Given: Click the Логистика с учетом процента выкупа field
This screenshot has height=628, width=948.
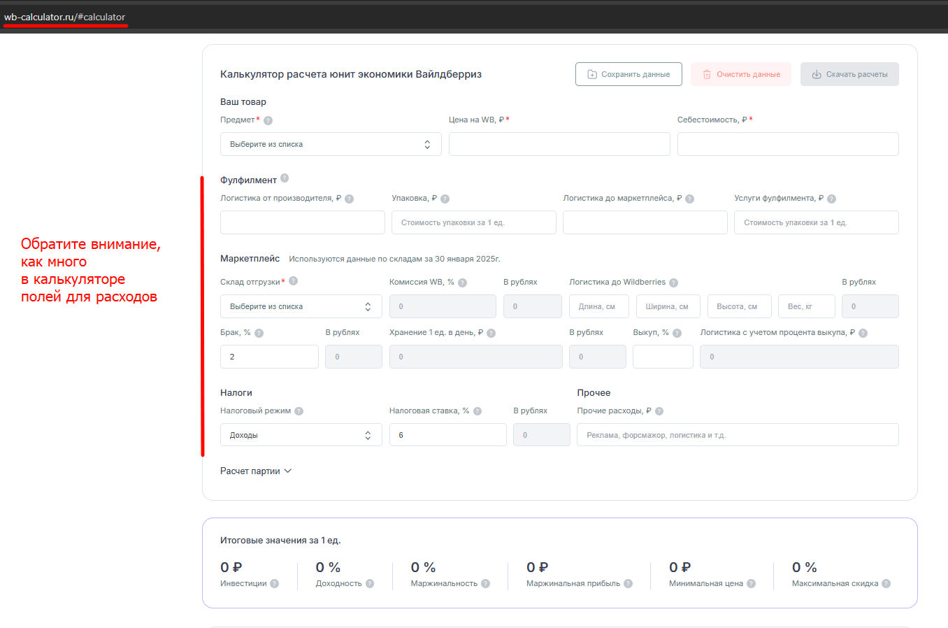Looking at the screenshot, I should [x=799, y=357].
